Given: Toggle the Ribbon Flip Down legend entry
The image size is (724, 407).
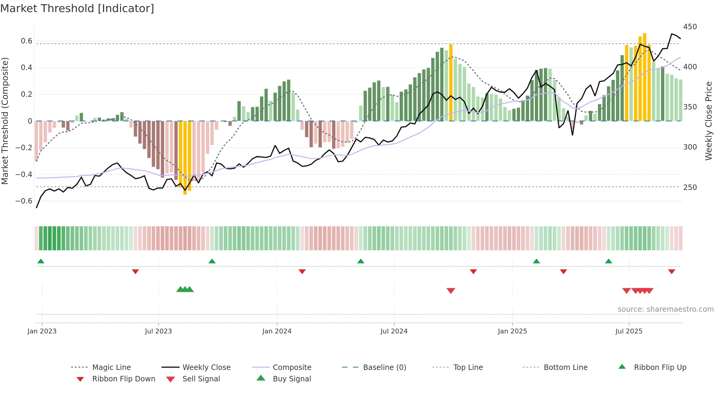Looking at the screenshot, I should 116,379.
